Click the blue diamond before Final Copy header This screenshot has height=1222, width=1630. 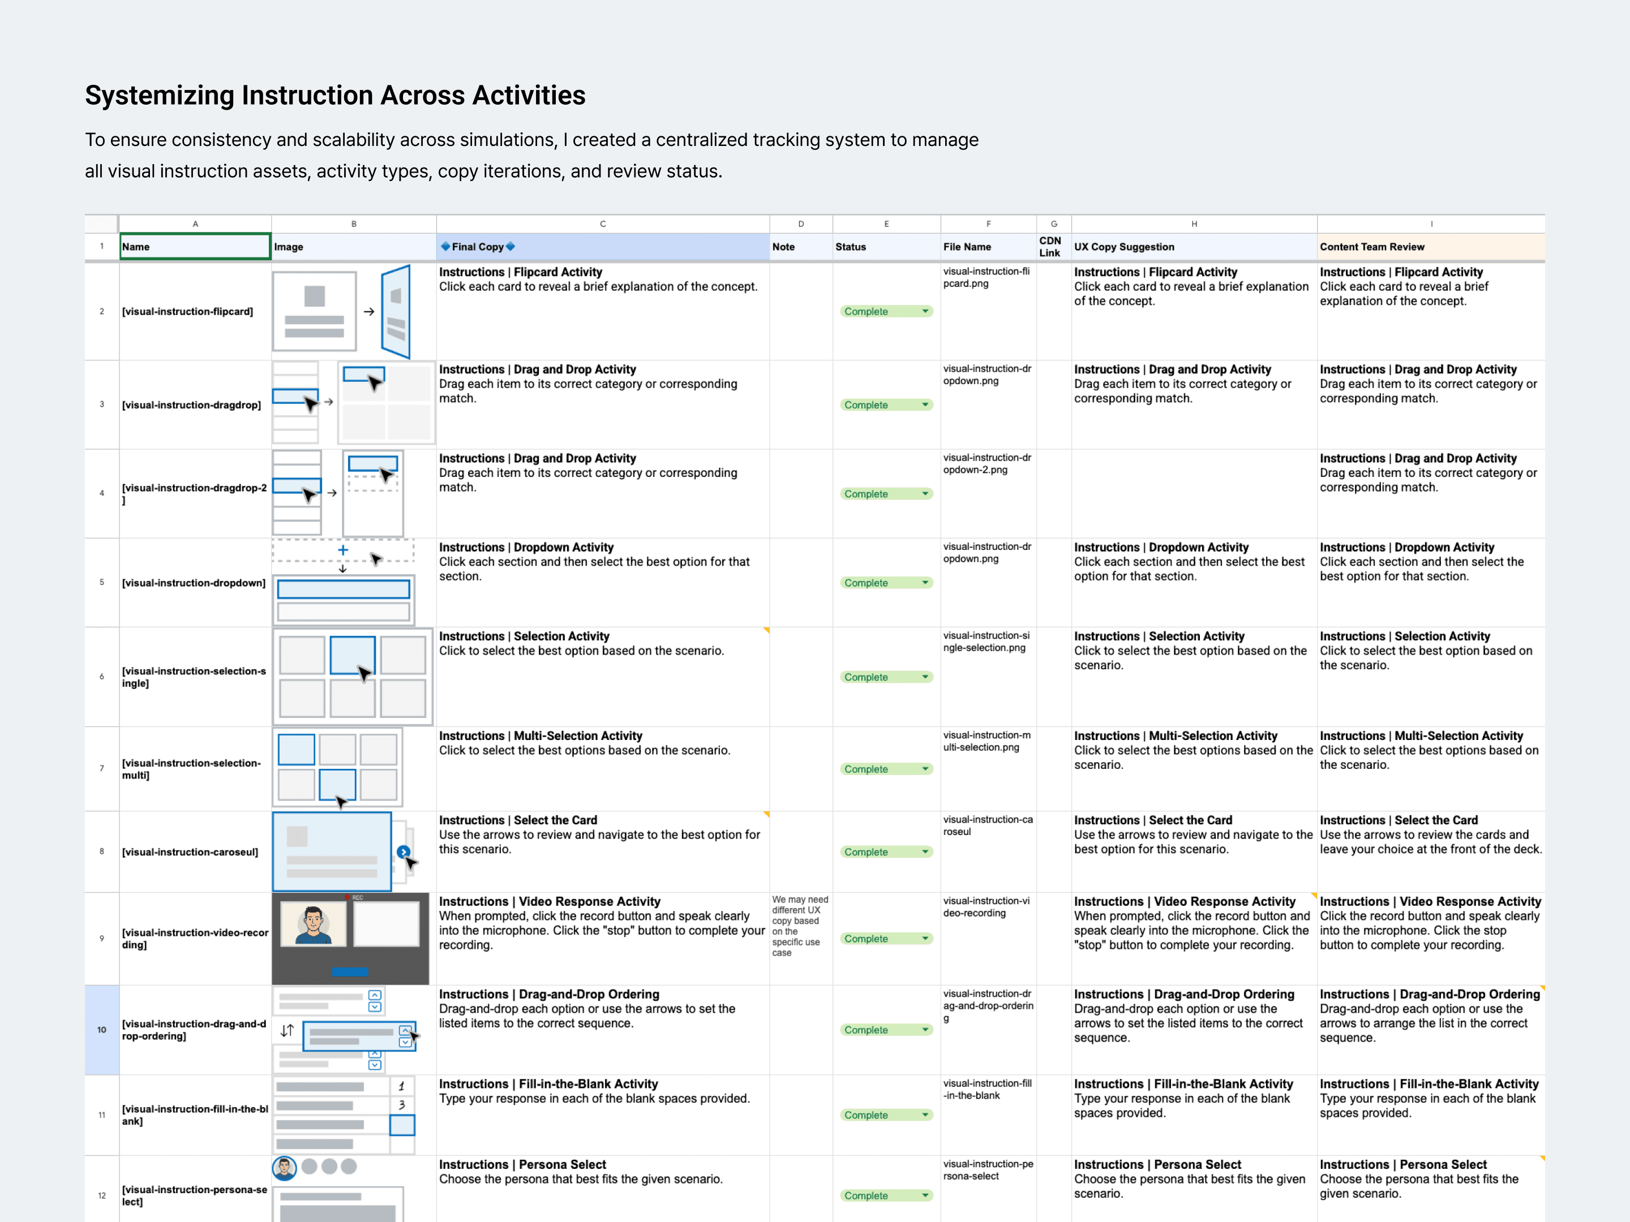coord(445,247)
